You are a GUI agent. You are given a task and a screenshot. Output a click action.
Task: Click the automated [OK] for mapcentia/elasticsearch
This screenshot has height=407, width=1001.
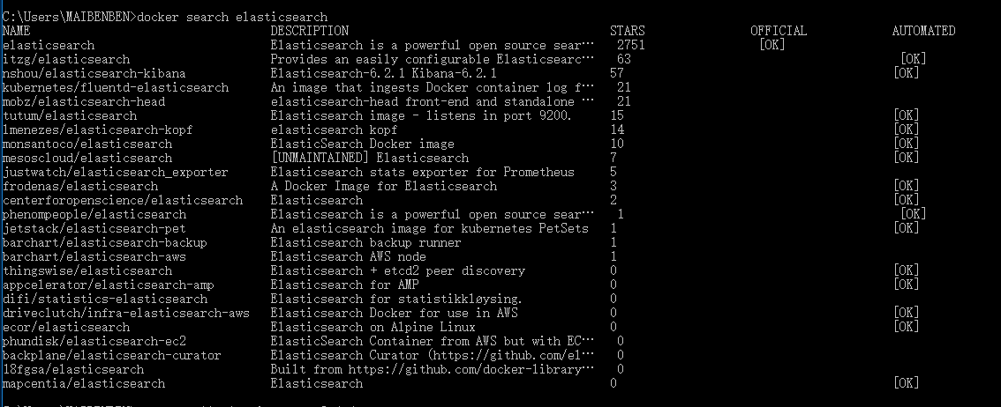point(906,383)
